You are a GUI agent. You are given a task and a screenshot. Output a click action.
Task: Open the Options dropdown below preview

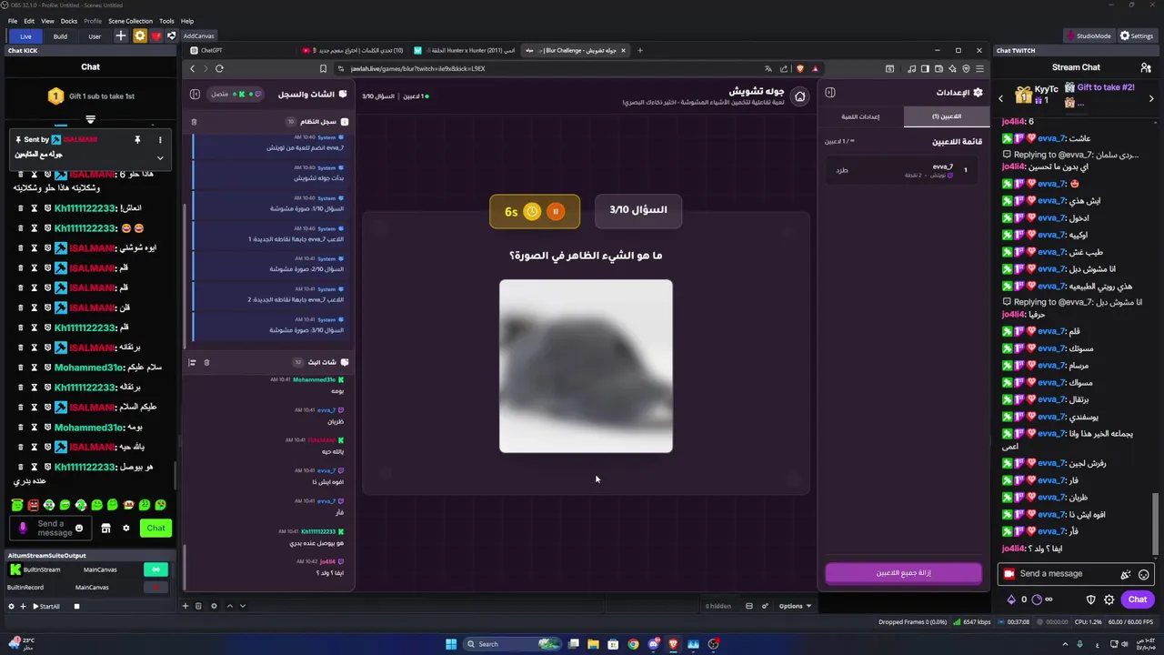(x=795, y=606)
